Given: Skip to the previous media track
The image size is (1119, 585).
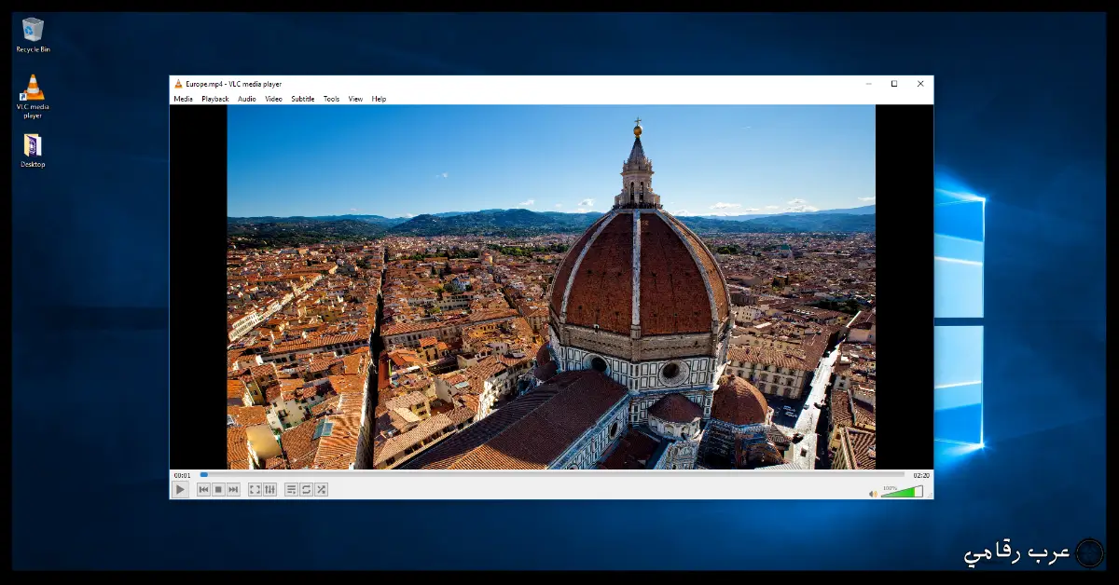Looking at the screenshot, I should [x=203, y=489].
